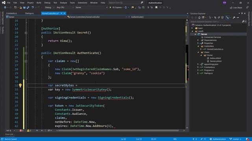Switch to Startup.cs tab

coord(30,13)
